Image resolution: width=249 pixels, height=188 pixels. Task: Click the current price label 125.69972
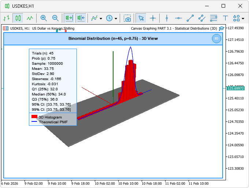coord(236,89)
